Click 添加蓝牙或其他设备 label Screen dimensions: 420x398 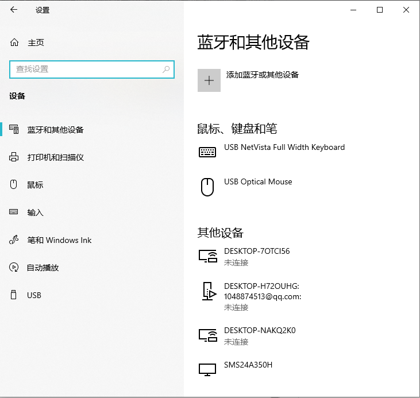[263, 75]
